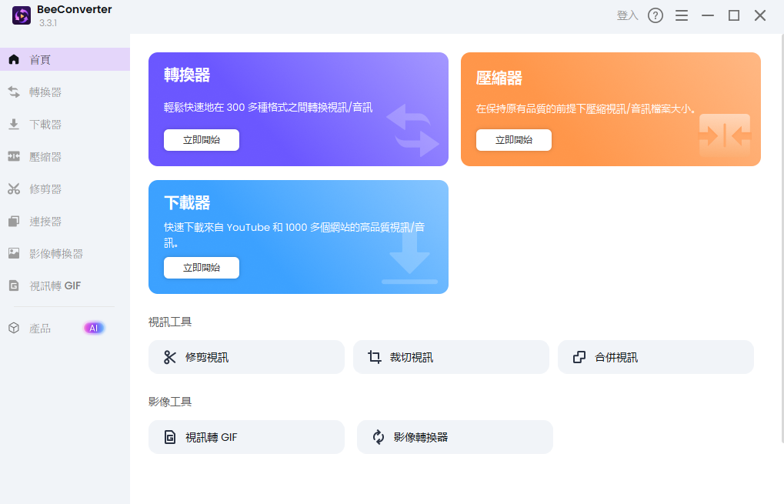Click the 300 多種格式 description text
The height and width of the screenshot is (504, 784).
pos(268,108)
